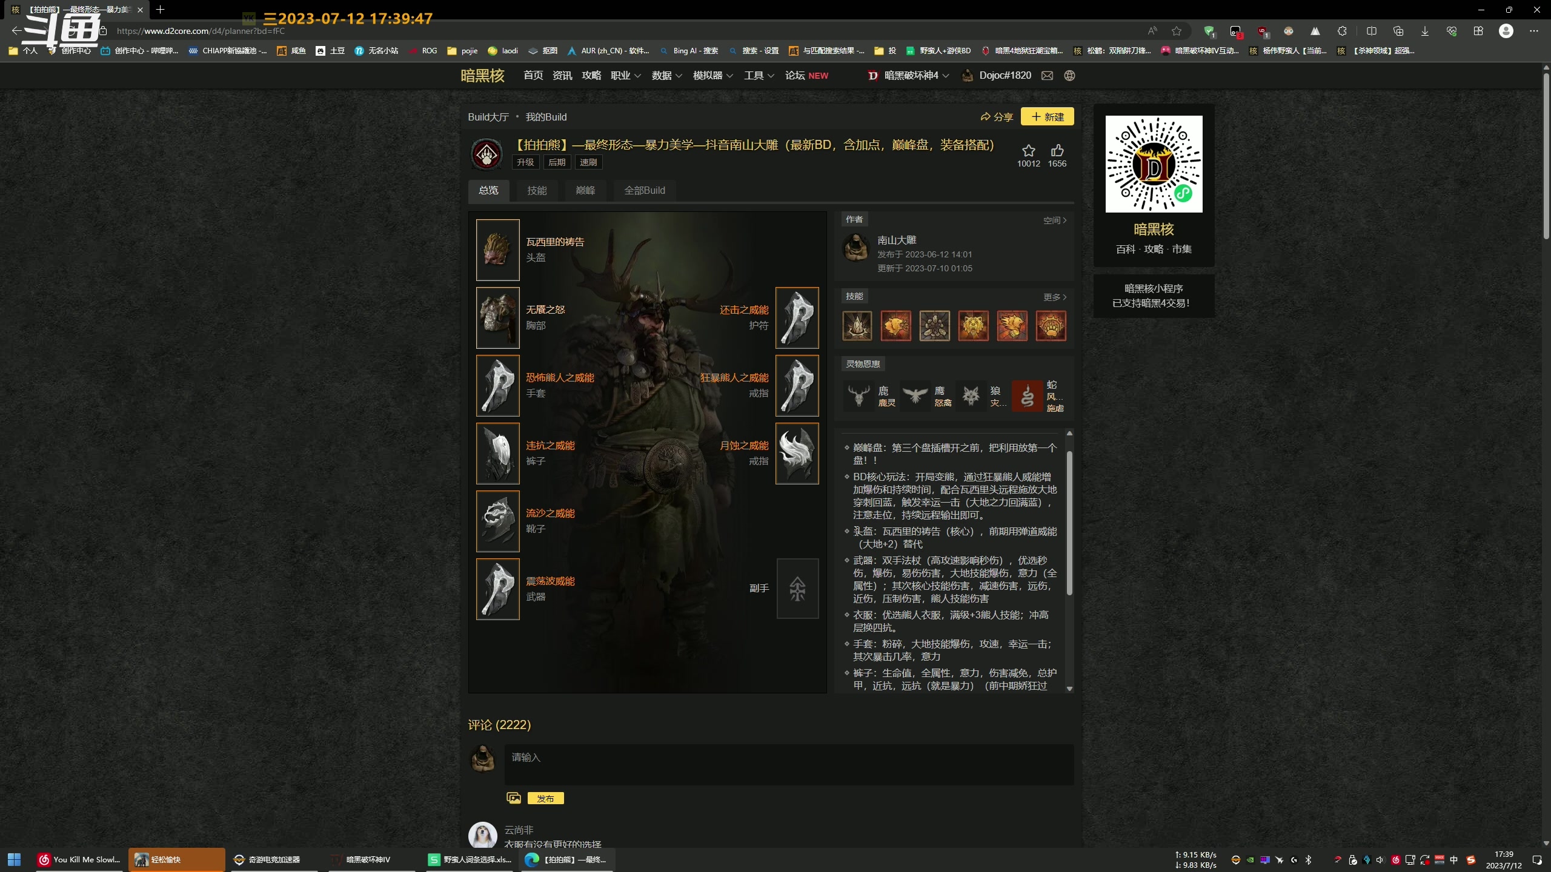
Task: Select the 月蚀之威能 ring slot icon
Action: 797,454
